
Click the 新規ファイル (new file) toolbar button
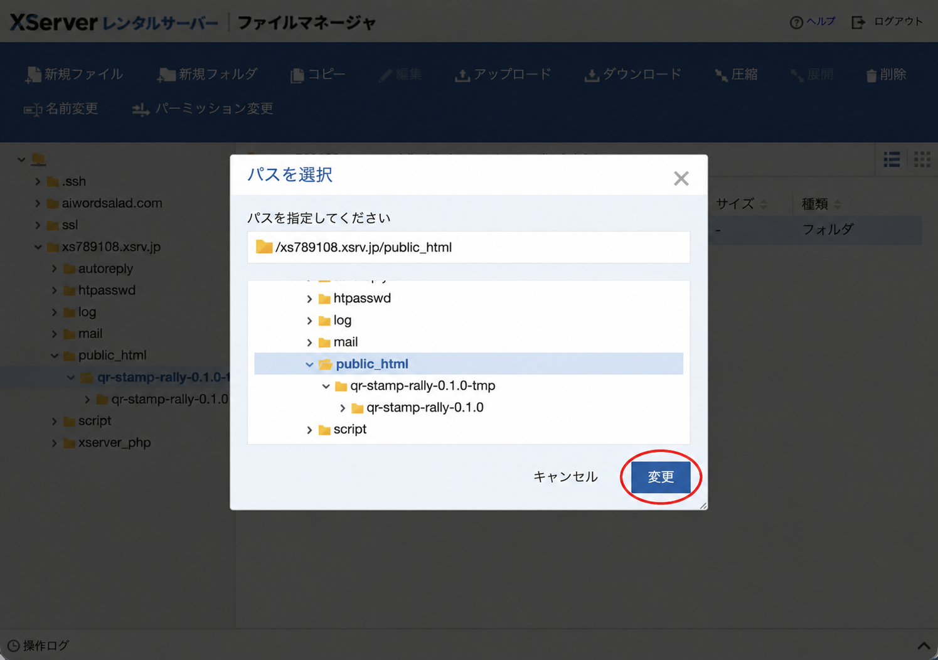[74, 75]
